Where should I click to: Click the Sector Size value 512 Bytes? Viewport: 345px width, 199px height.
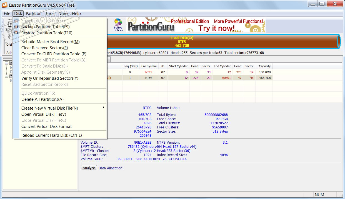pyautogui.click(x=220, y=131)
